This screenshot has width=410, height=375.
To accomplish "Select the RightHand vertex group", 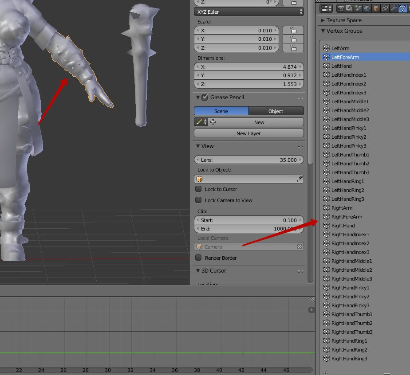I will [366, 226].
